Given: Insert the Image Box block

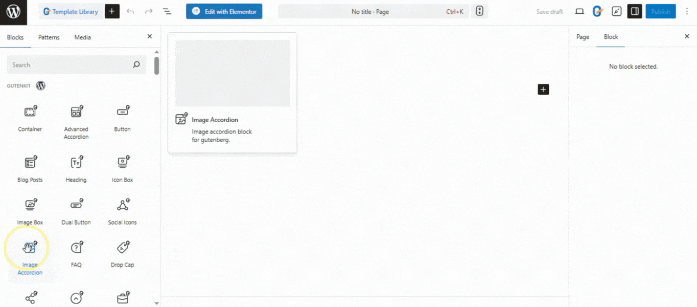Looking at the screenshot, I should coord(30,211).
